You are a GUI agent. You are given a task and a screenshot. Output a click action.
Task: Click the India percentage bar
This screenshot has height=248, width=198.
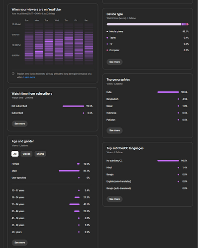(x=168, y=92)
